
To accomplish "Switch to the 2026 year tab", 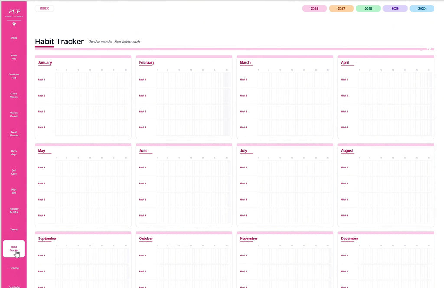I will pyautogui.click(x=314, y=9).
